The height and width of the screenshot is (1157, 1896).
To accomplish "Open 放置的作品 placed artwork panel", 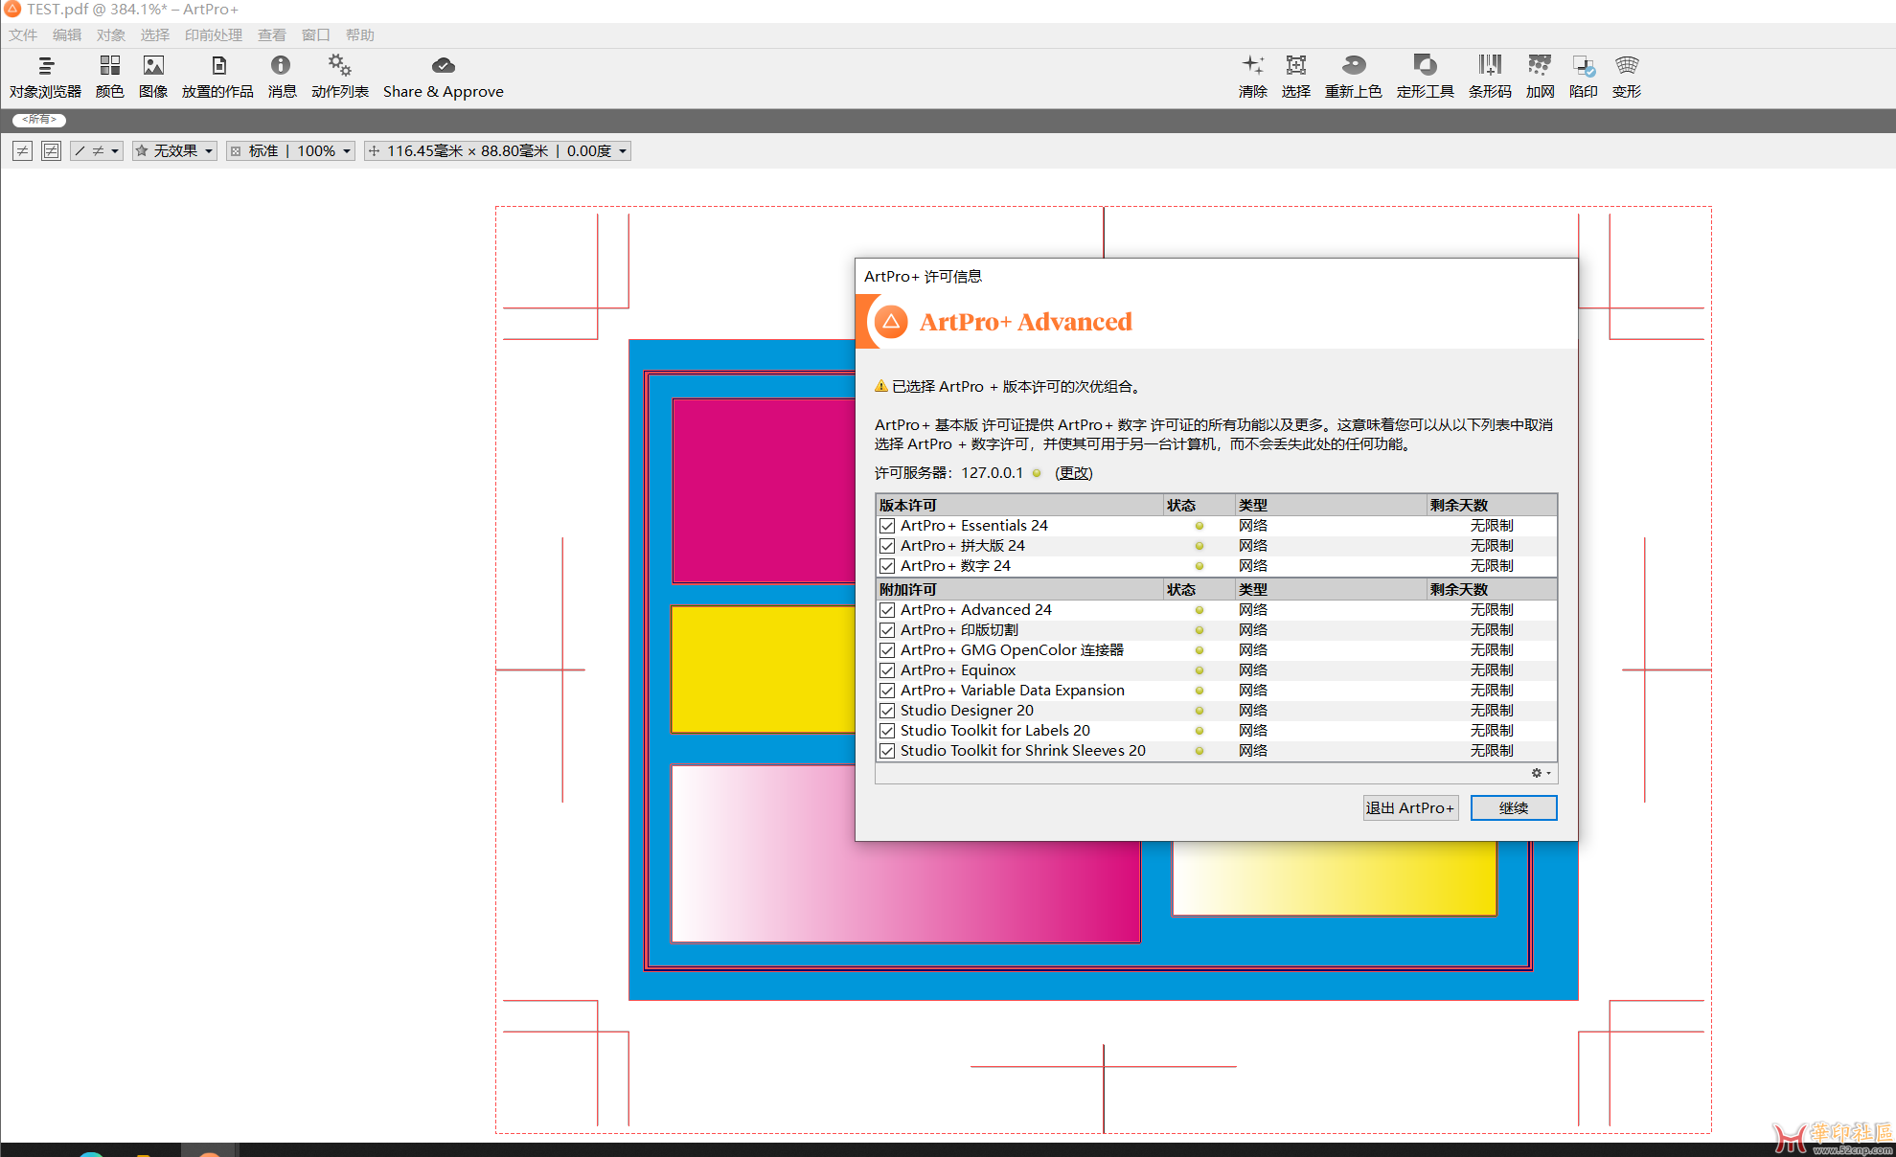I will tap(218, 77).
